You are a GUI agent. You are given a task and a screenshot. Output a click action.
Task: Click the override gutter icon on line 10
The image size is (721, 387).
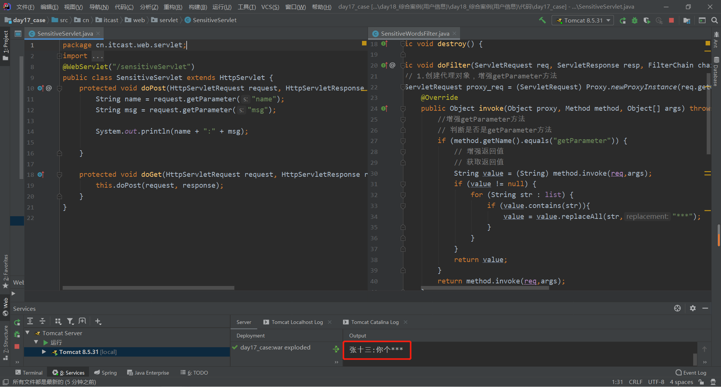click(x=41, y=88)
